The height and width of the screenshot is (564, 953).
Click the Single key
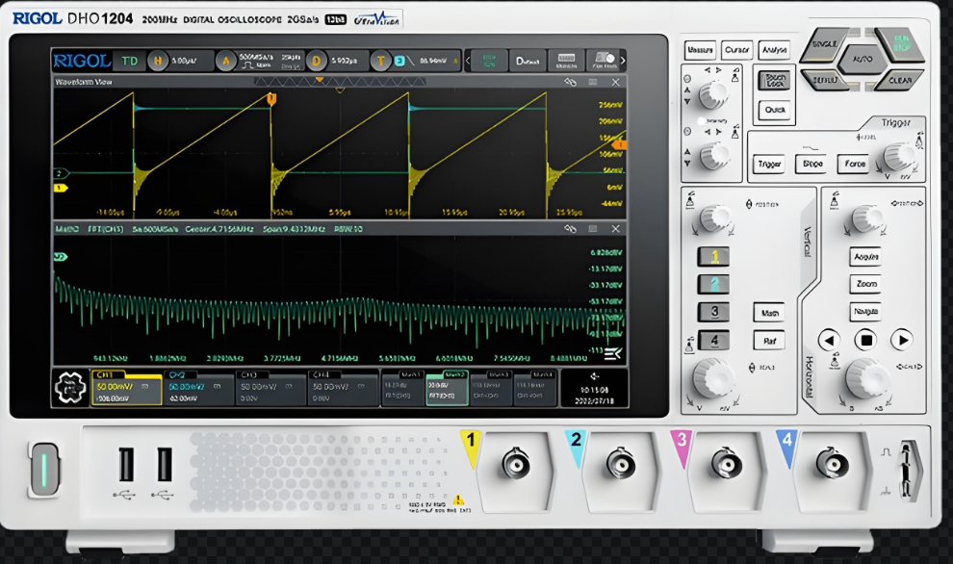click(x=824, y=44)
